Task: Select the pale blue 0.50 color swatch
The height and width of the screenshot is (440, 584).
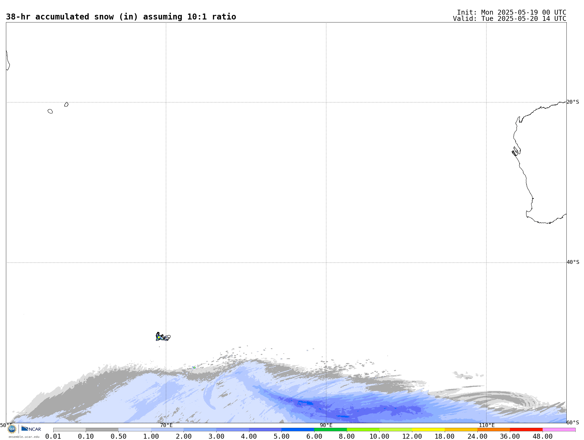Action: (135, 430)
